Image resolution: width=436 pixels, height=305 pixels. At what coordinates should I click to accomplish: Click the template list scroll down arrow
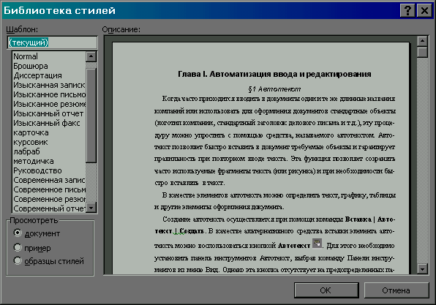pos(91,208)
